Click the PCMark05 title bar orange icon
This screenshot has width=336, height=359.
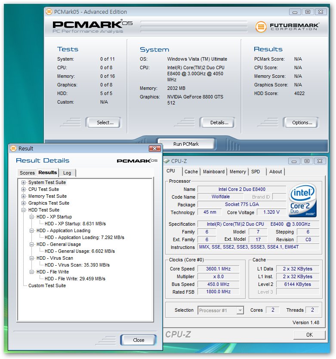coord(49,12)
